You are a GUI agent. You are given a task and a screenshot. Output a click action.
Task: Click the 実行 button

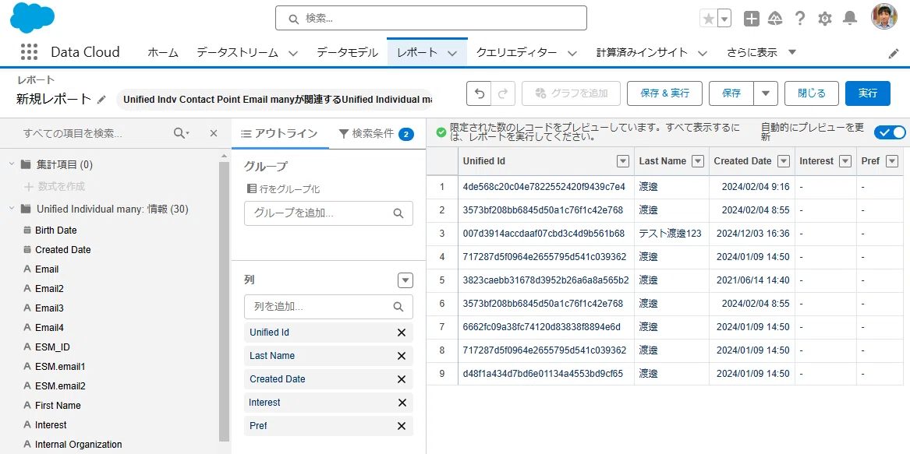(x=868, y=93)
